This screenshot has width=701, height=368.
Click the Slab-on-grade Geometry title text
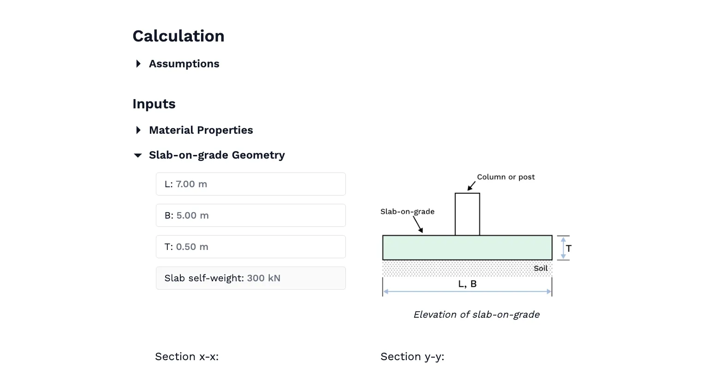click(217, 155)
